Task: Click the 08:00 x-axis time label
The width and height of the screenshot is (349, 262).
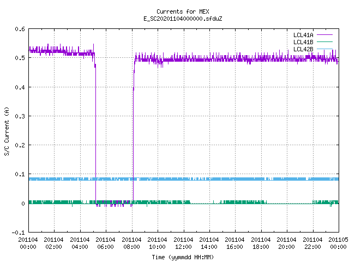Action: click(x=131, y=247)
